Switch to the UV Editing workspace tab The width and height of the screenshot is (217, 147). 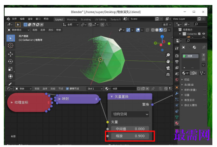[x=101, y=20]
